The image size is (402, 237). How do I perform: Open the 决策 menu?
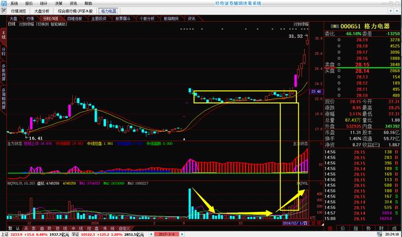(x=58, y=3)
